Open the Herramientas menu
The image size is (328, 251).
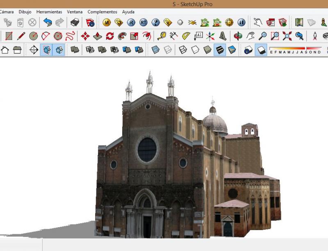pos(49,12)
